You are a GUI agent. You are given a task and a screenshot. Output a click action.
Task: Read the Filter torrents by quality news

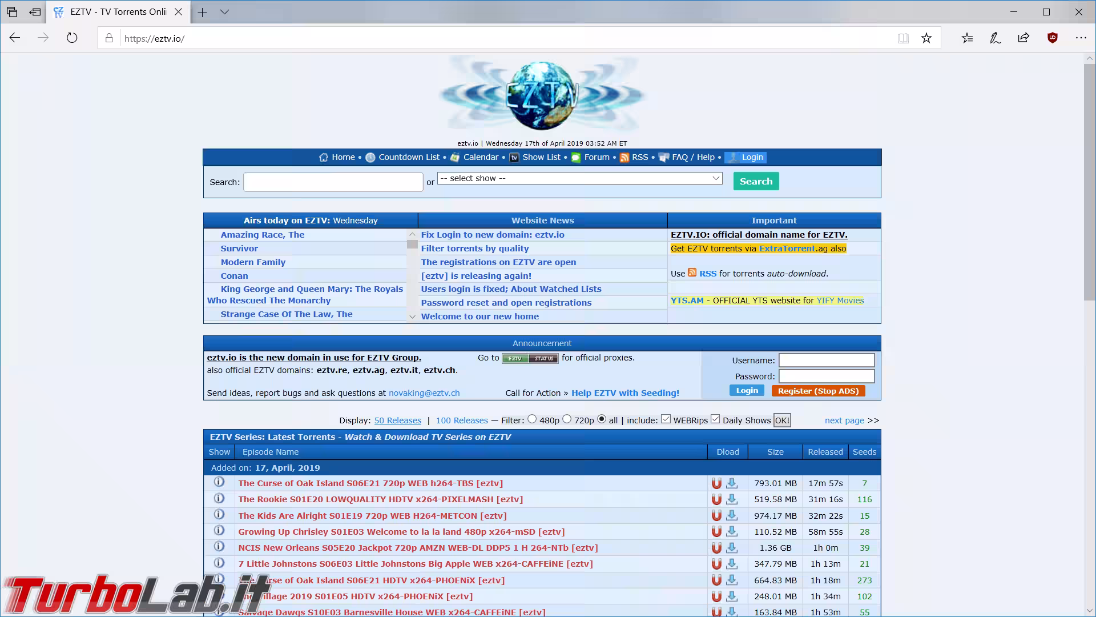[x=475, y=249]
